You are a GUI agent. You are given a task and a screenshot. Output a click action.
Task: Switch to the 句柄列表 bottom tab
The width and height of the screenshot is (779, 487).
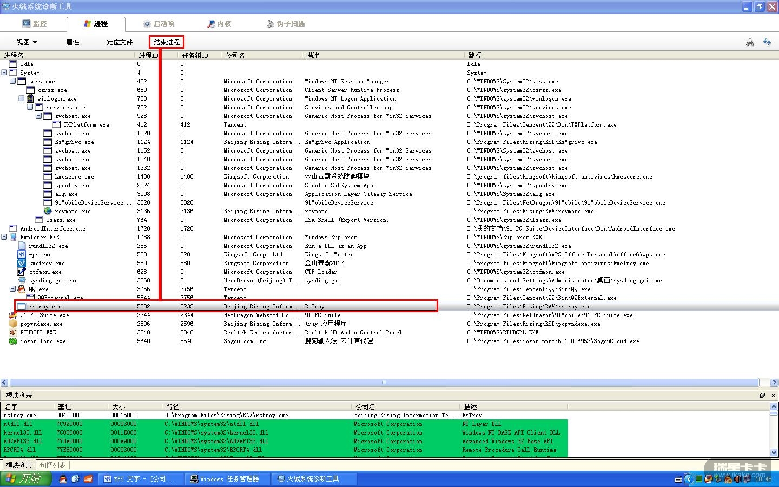click(53, 465)
